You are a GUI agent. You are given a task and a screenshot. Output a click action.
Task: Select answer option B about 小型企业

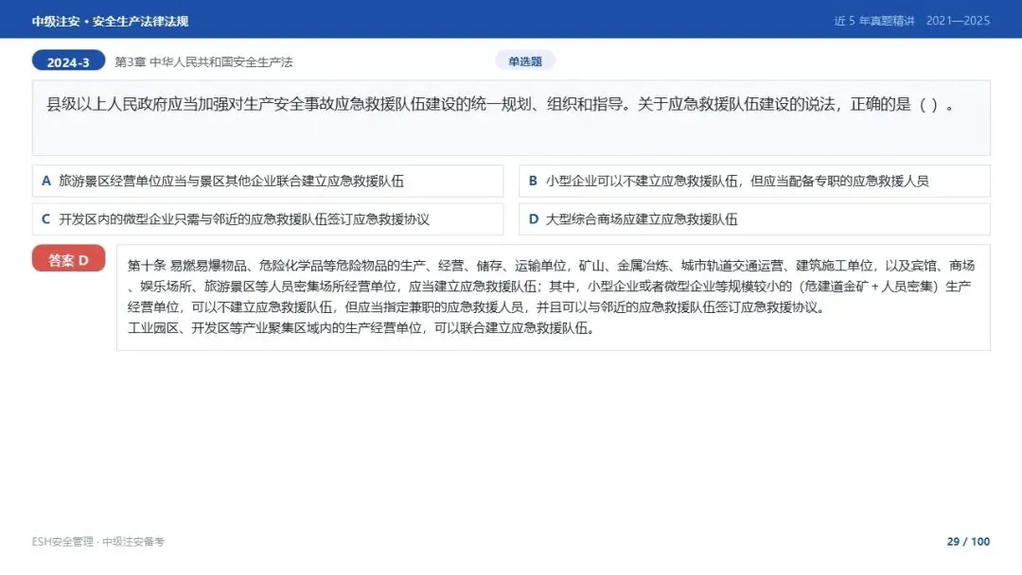[x=754, y=181]
